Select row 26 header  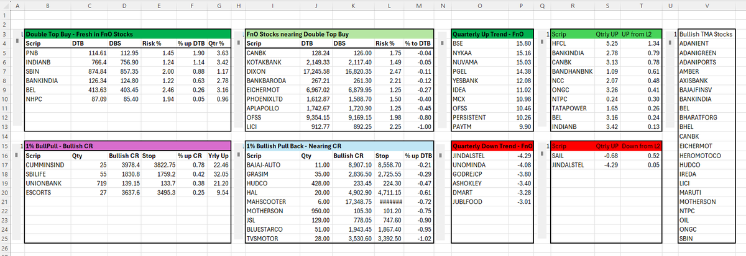coord(5,250)
